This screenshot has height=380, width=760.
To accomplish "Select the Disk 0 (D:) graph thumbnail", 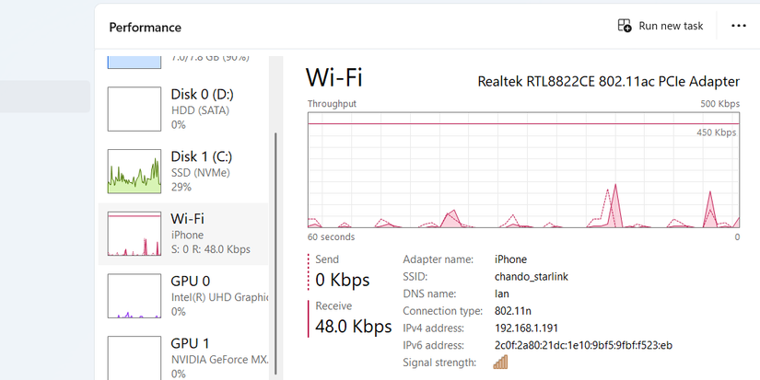I will point(134,109).
